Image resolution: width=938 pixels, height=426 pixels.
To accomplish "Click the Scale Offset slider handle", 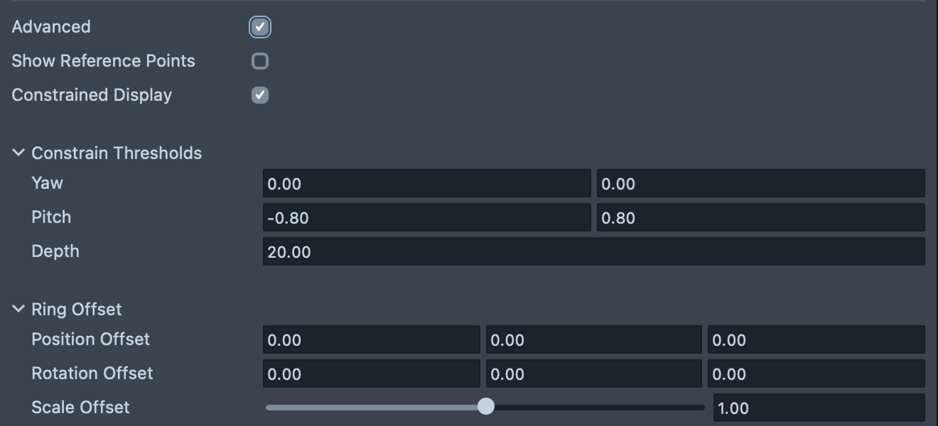I will pos(486,407).
